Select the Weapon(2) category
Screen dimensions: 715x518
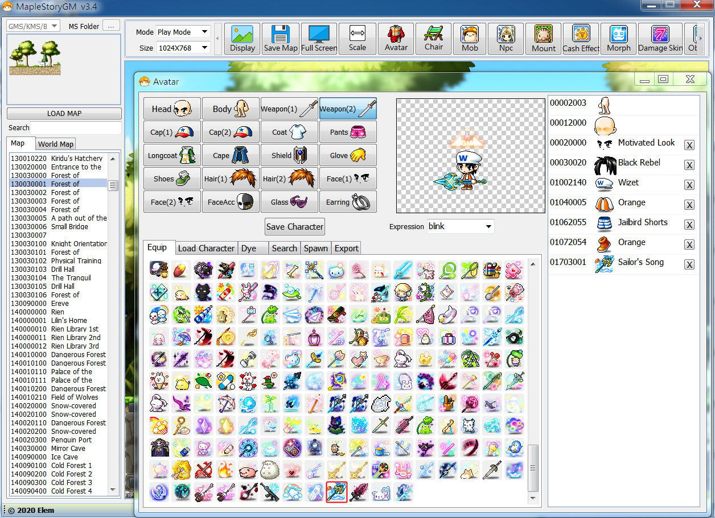[348, 109]
